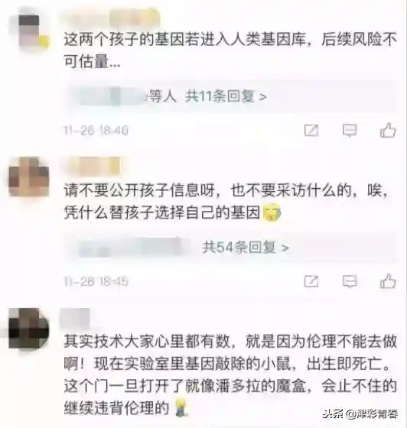Open the comment about Pandora's box ethics
407x428 pixels.
point(230,374)
